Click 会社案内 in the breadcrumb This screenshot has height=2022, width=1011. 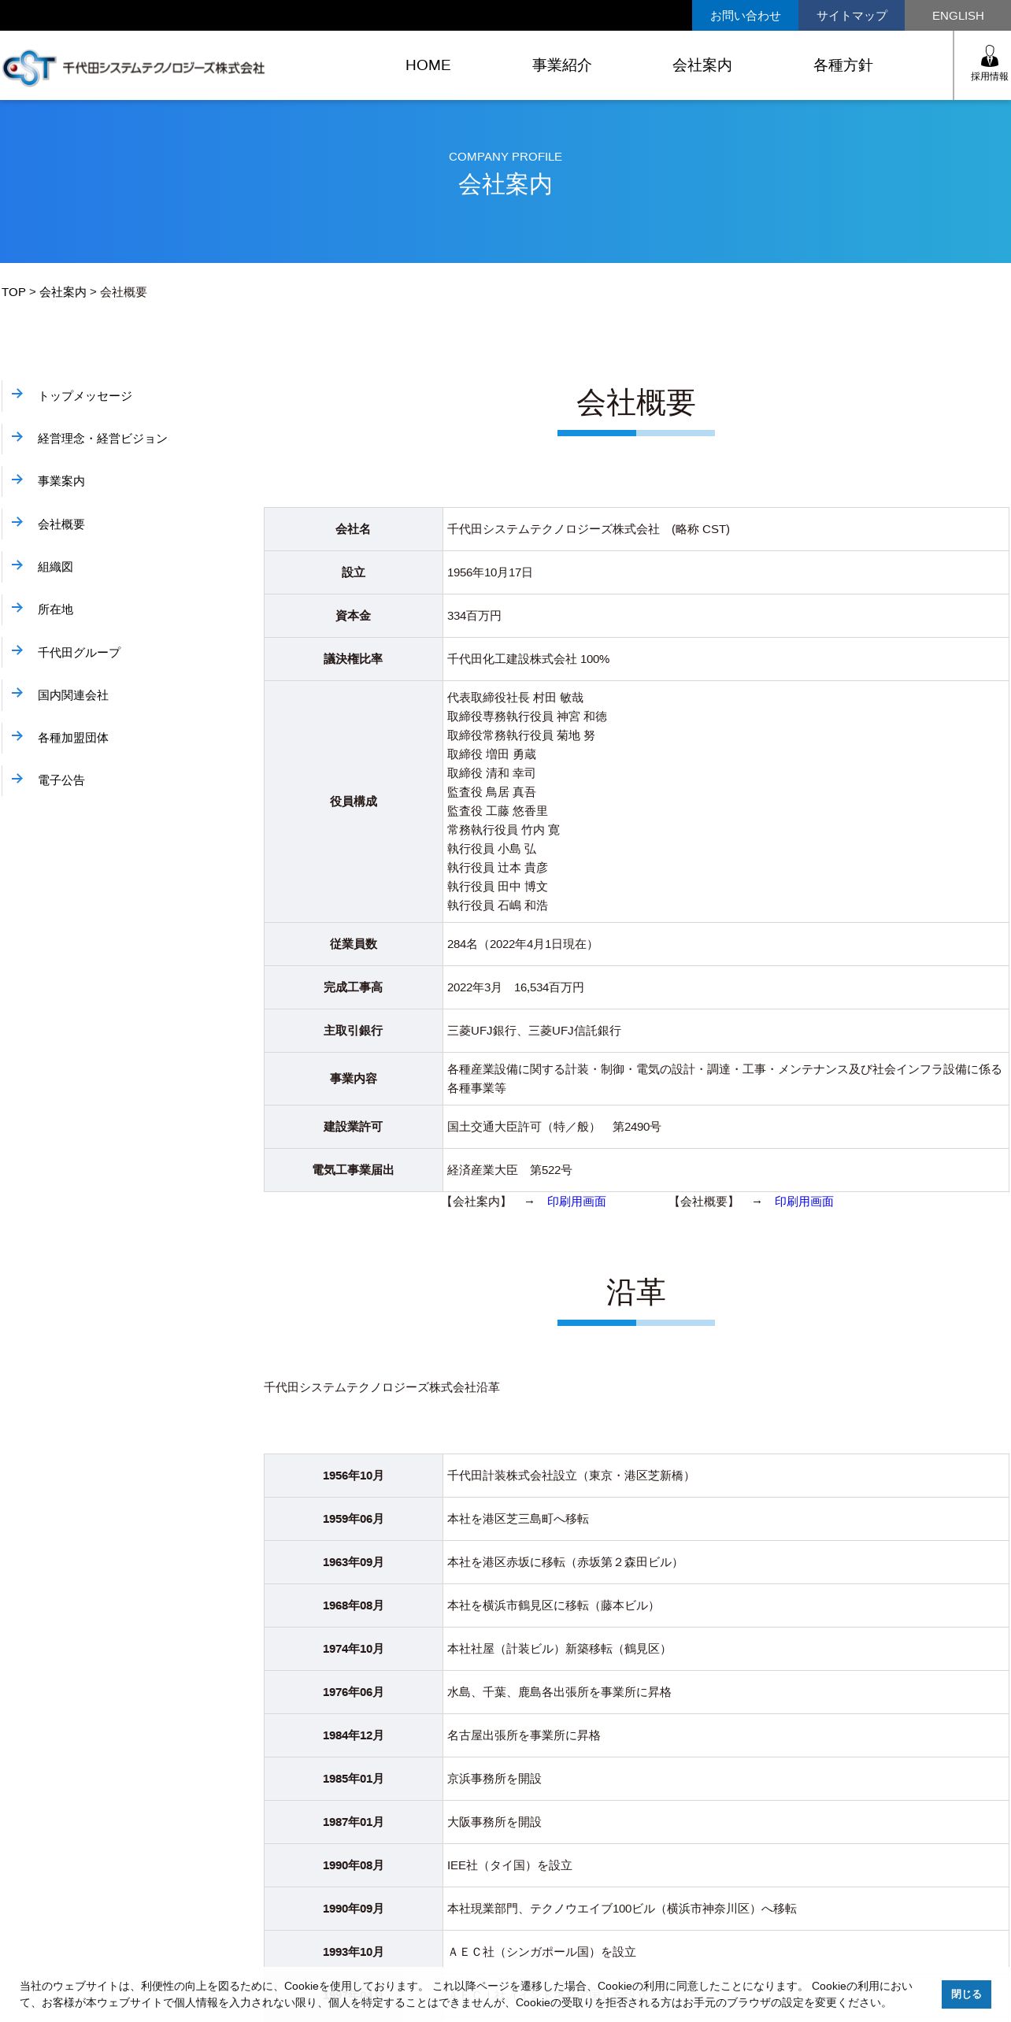pyautogui.click(x=63, y=292)
